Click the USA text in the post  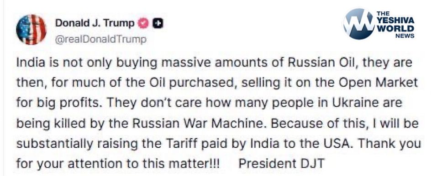pos(313,143)
